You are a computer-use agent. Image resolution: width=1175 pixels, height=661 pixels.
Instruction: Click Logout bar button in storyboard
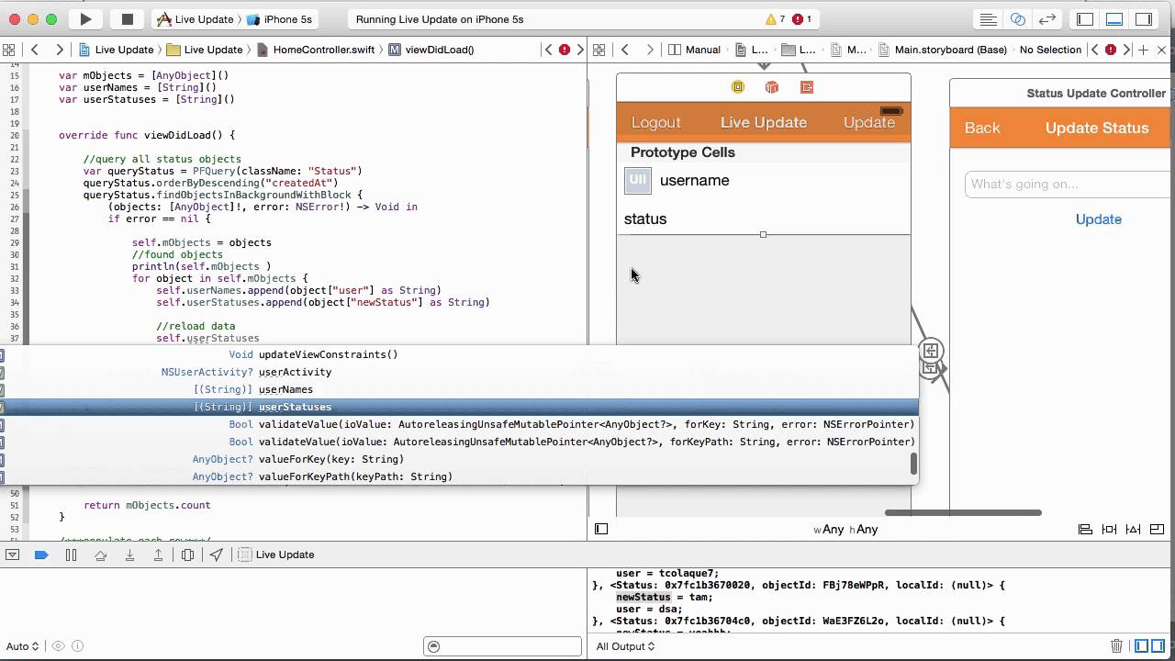pos(655,122)
